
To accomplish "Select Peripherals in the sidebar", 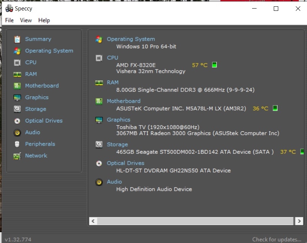I will pyautogui.click(x=40, y=144).
